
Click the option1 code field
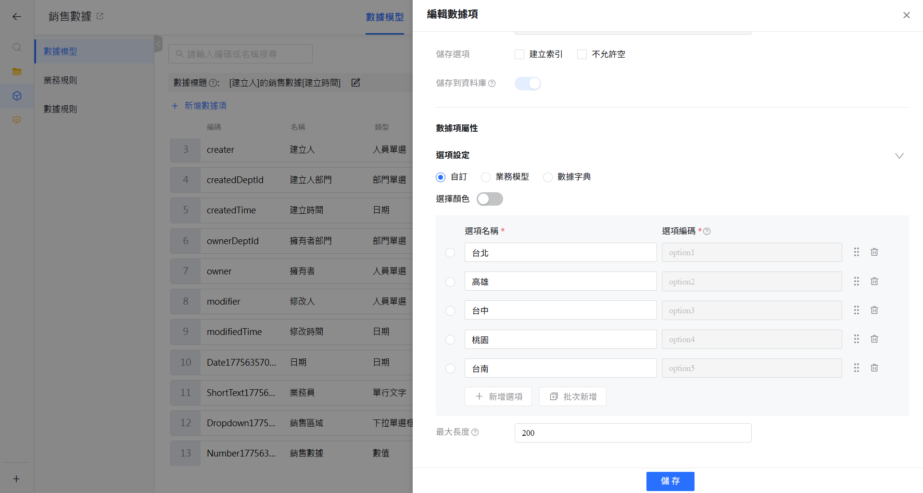tap(752, 252)
